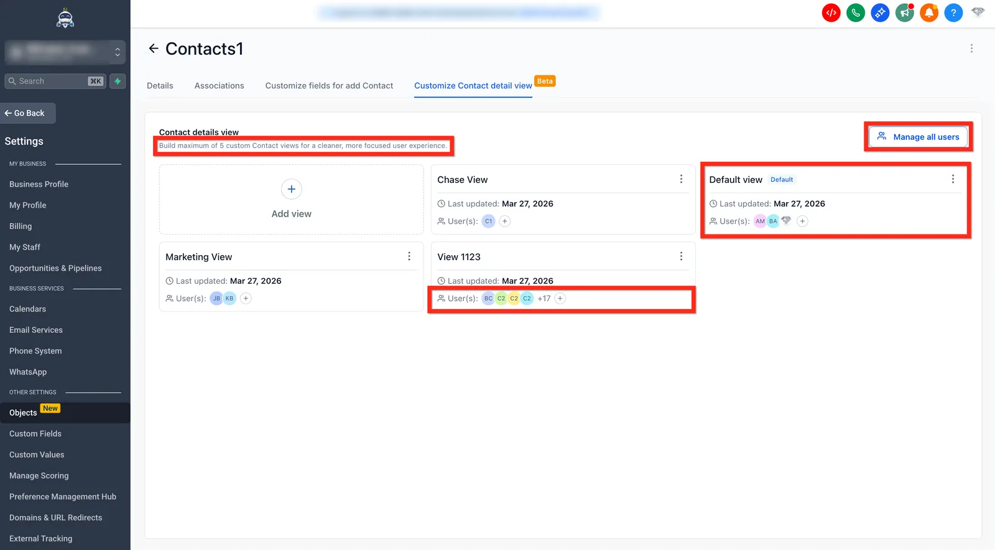Add a user to Default view
This screenshot has width=995, height=550.
click(x=802, y=221)
